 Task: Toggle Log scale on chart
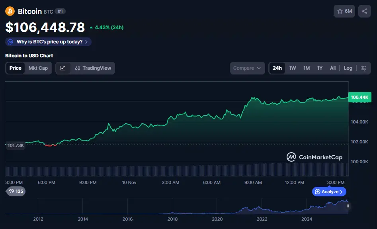(x=348, y=68)
